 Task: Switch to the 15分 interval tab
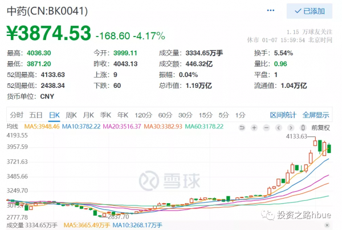205,115
